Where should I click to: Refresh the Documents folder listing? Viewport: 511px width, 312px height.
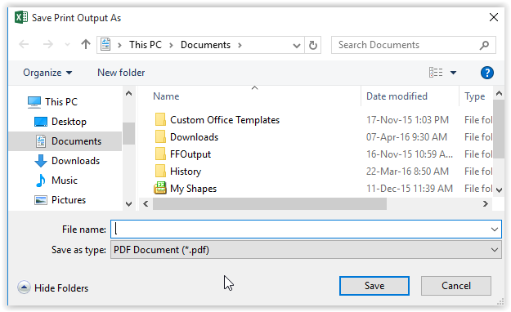coord(313,45)
